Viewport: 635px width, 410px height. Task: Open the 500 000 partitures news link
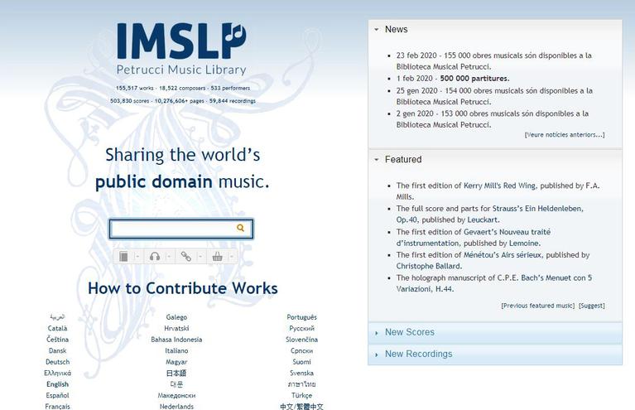[x=474, y=79]
